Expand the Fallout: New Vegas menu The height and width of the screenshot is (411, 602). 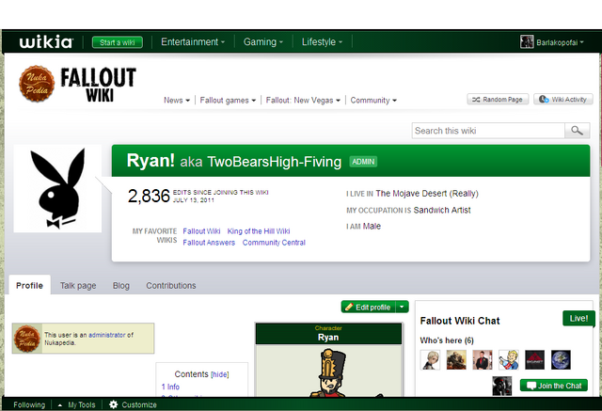pos(303,100)
